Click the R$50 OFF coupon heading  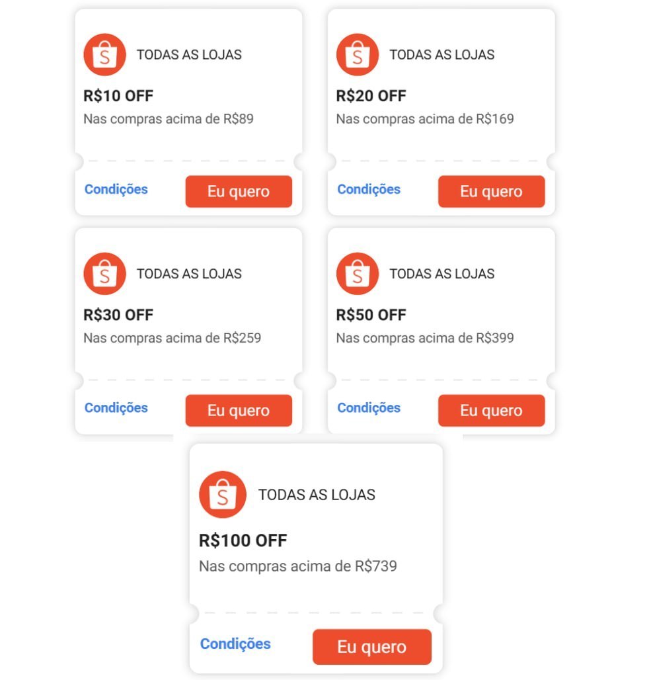coord(371,315)
